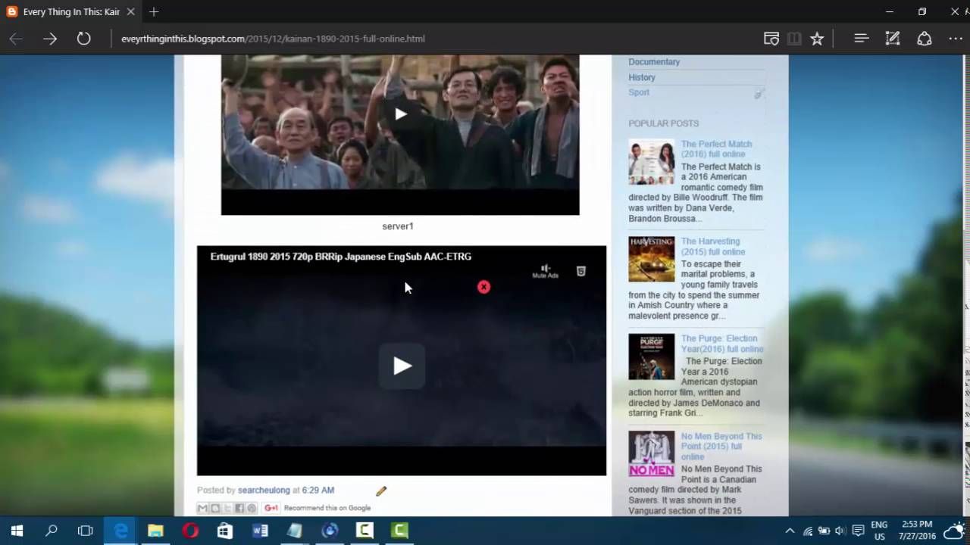Open The Purge Election Year thumbnail
The image size is (970, 545).
tap(651, 357)
